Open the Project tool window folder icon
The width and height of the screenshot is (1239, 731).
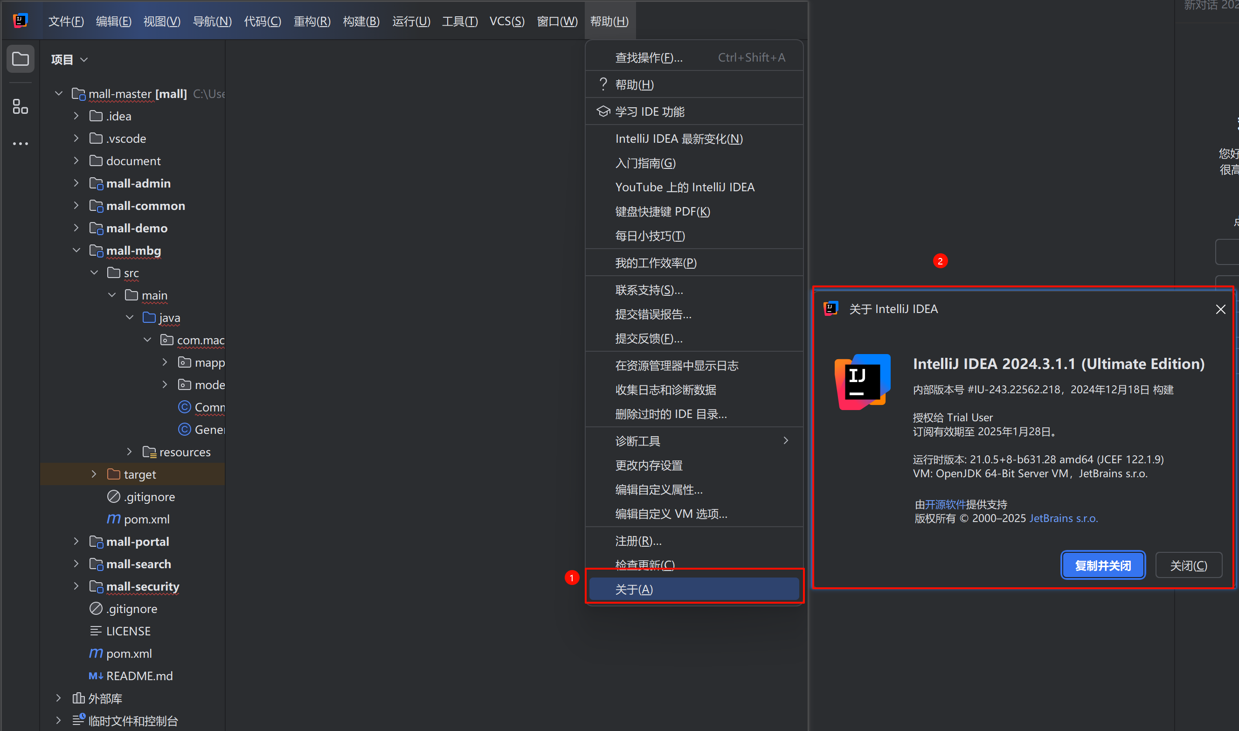[x=20, y=59]
